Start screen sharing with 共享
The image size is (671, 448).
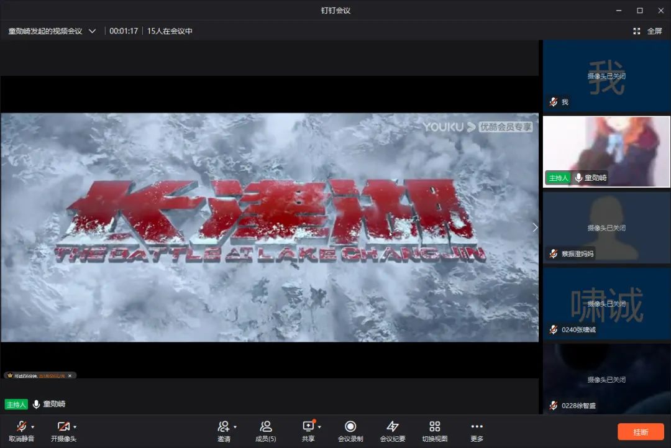pyautogui.click(x=308, y=431)
